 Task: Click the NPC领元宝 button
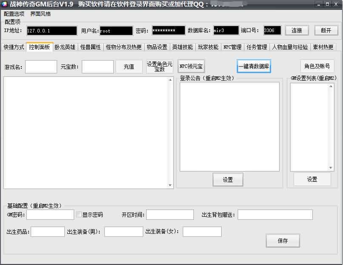(191, 67)
